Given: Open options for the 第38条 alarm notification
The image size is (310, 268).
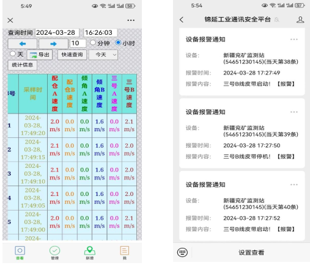Looking at the screenshot, I should (x=294, y=39).
